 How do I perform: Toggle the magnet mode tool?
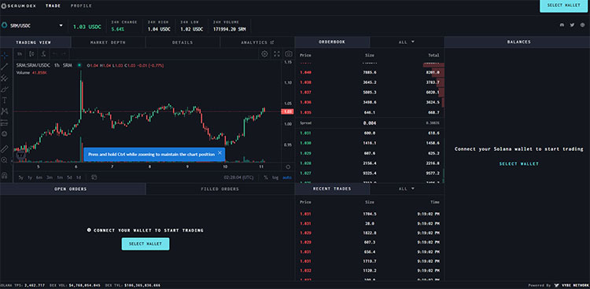(5, 175)
